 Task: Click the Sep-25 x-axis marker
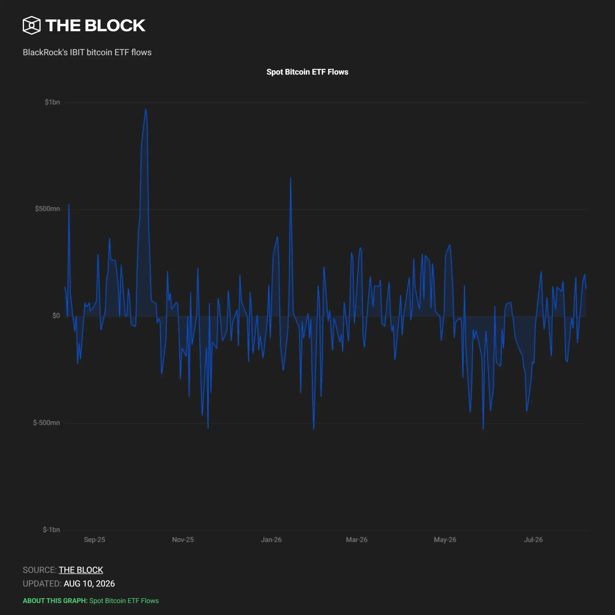point(95,540)
